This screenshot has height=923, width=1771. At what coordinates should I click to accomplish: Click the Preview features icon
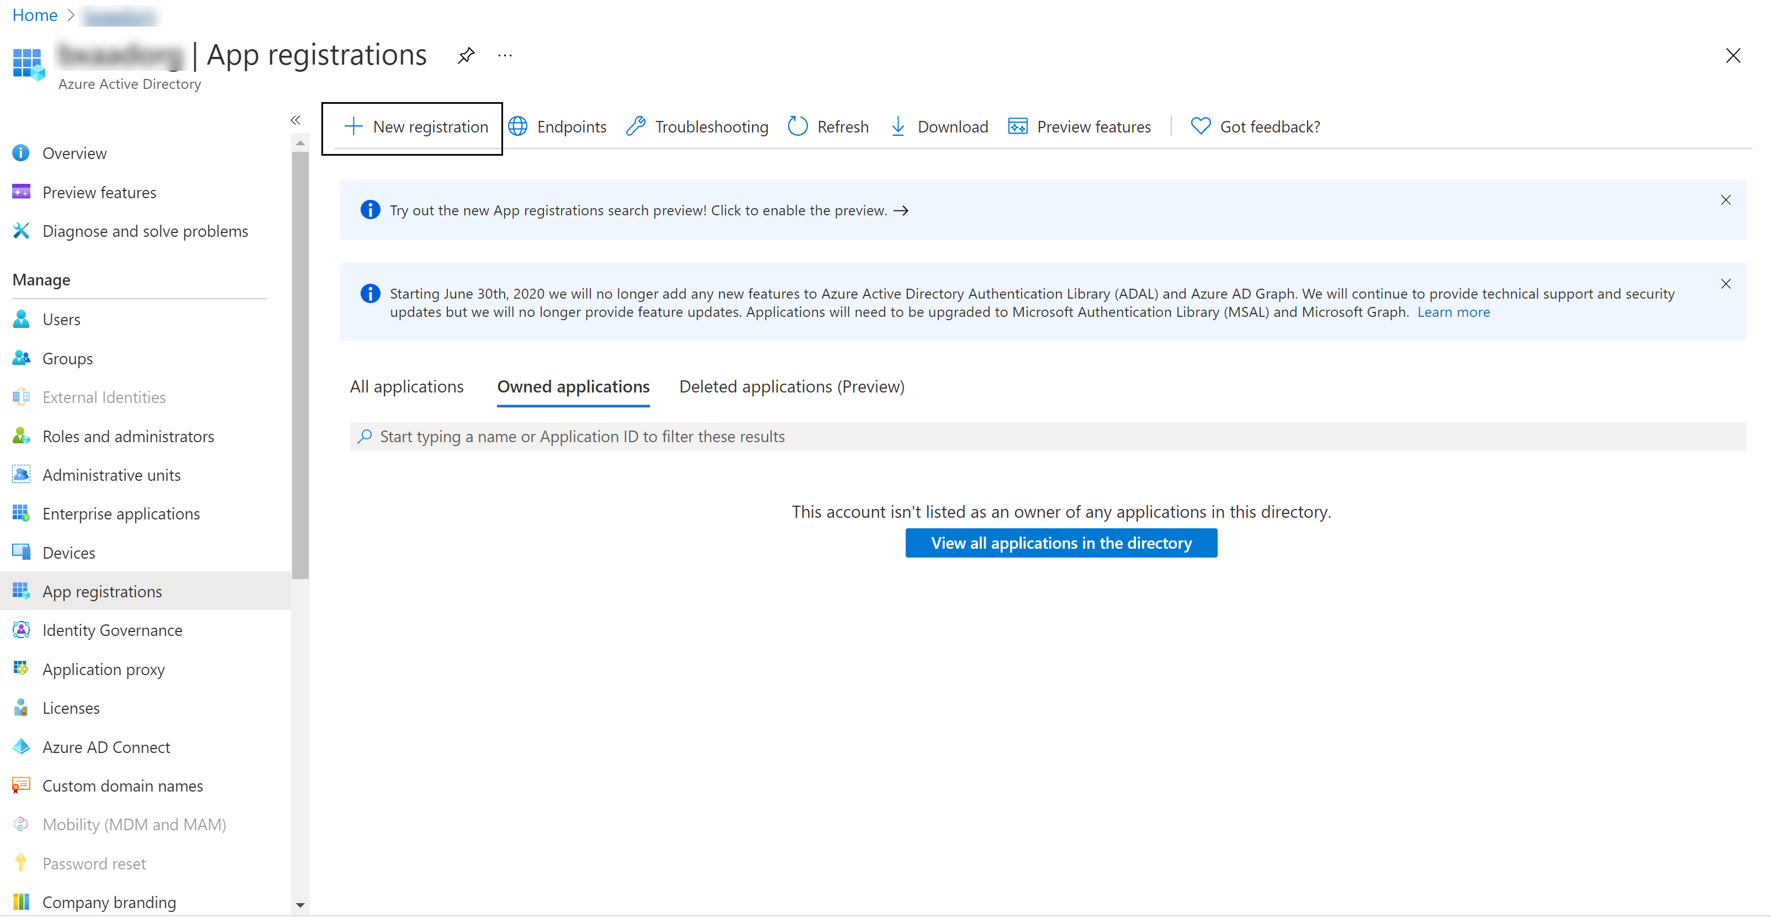tap(1017, 125)
